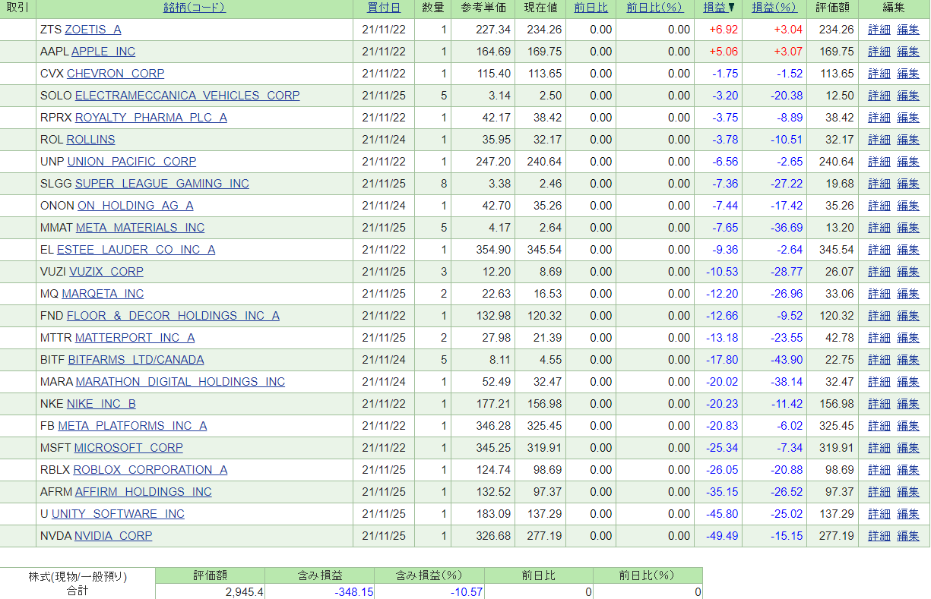This screenshot has width=931, height=599.
Task: Open FLOOR_&_DECOR_HOLDINGS_INC_A link
Action: (x=173, y=316)
